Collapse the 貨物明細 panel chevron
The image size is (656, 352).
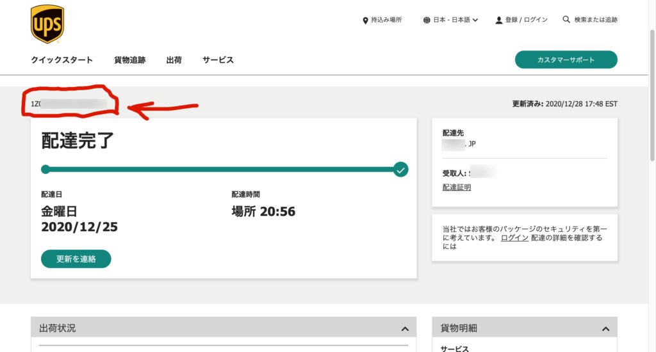pyautogui.click(x=605, y=329)
